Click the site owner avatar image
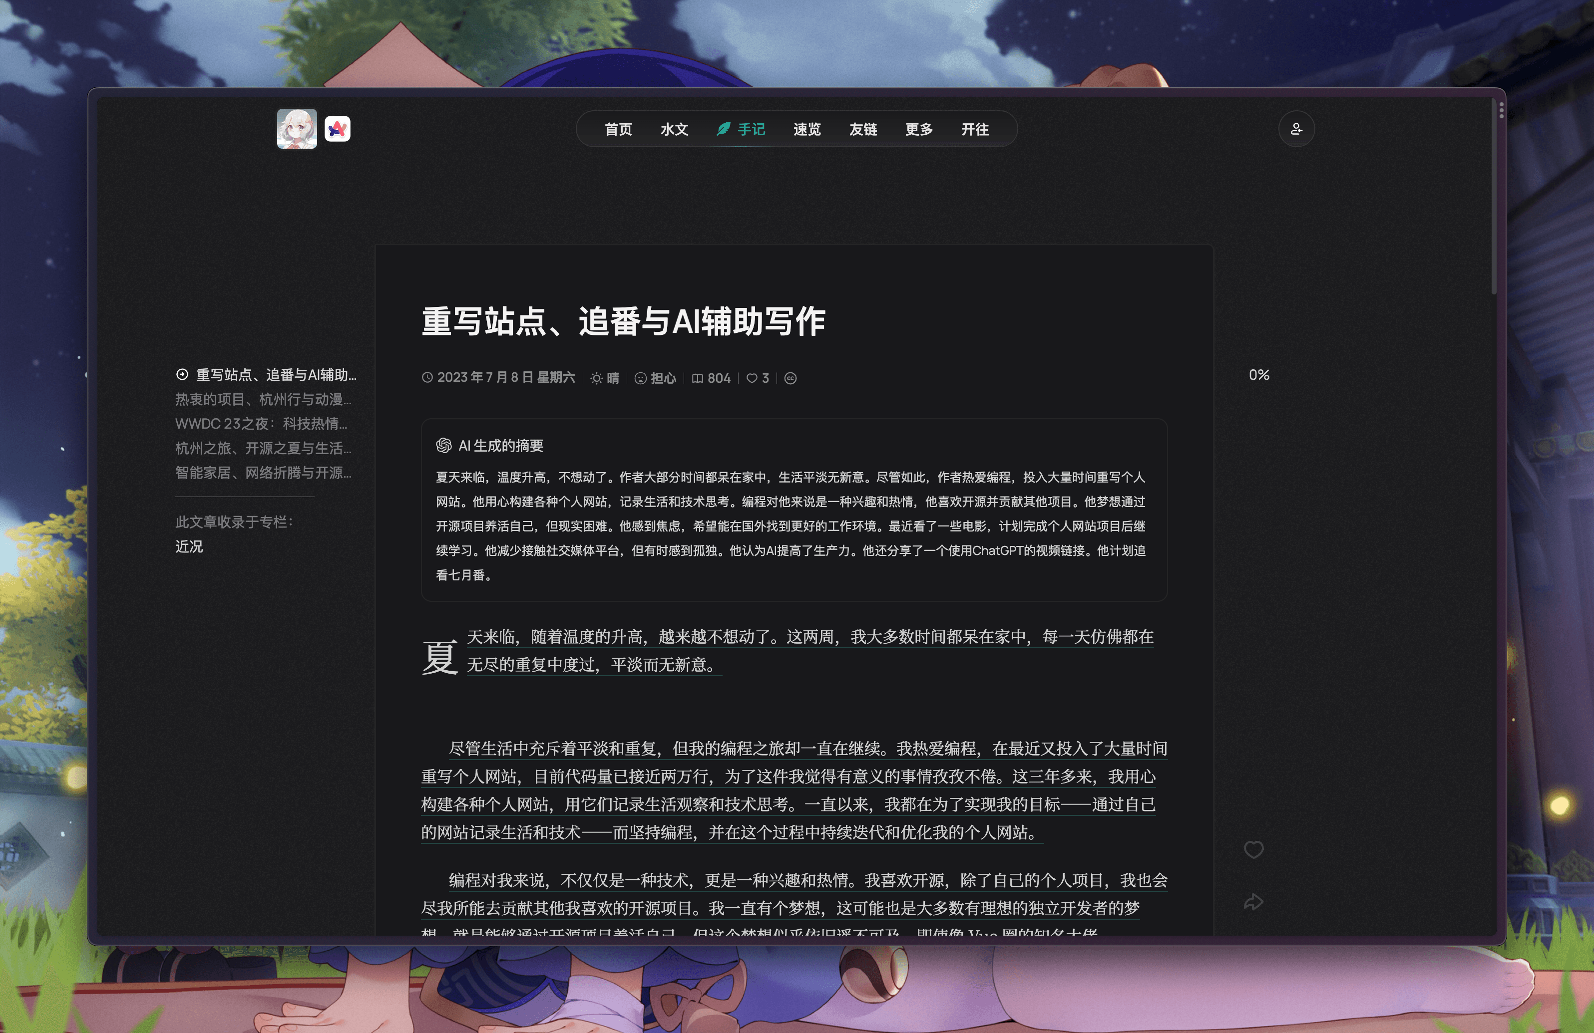 297,129
